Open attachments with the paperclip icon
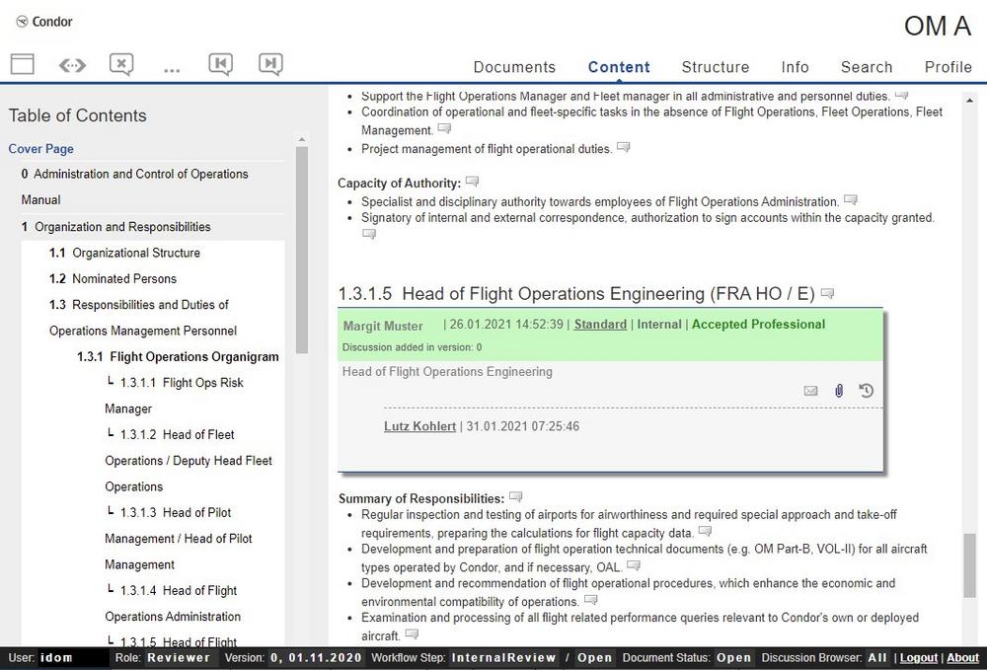This screenshot has width=987, height=670. [839, 391]
